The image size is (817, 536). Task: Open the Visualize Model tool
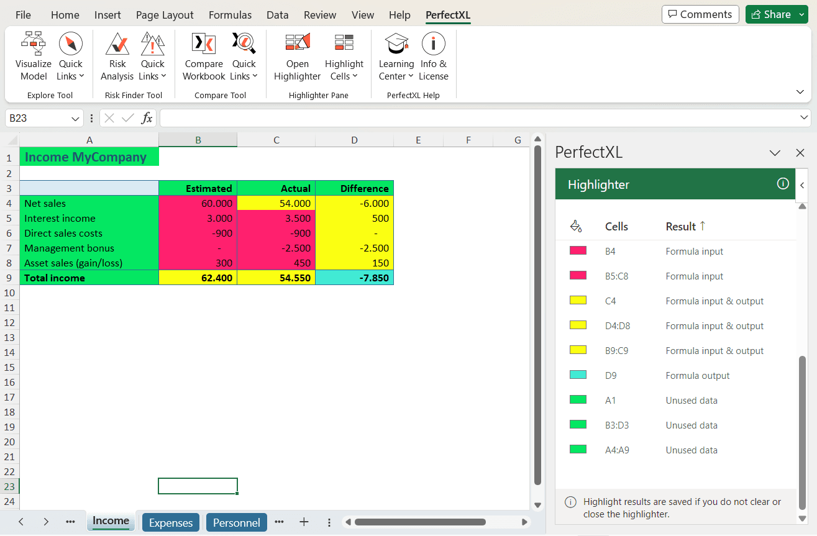click(x=34, y=57)
